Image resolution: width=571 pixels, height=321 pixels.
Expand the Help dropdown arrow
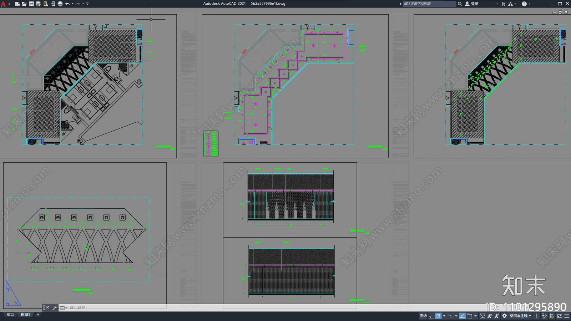click(x=529, y=4)
